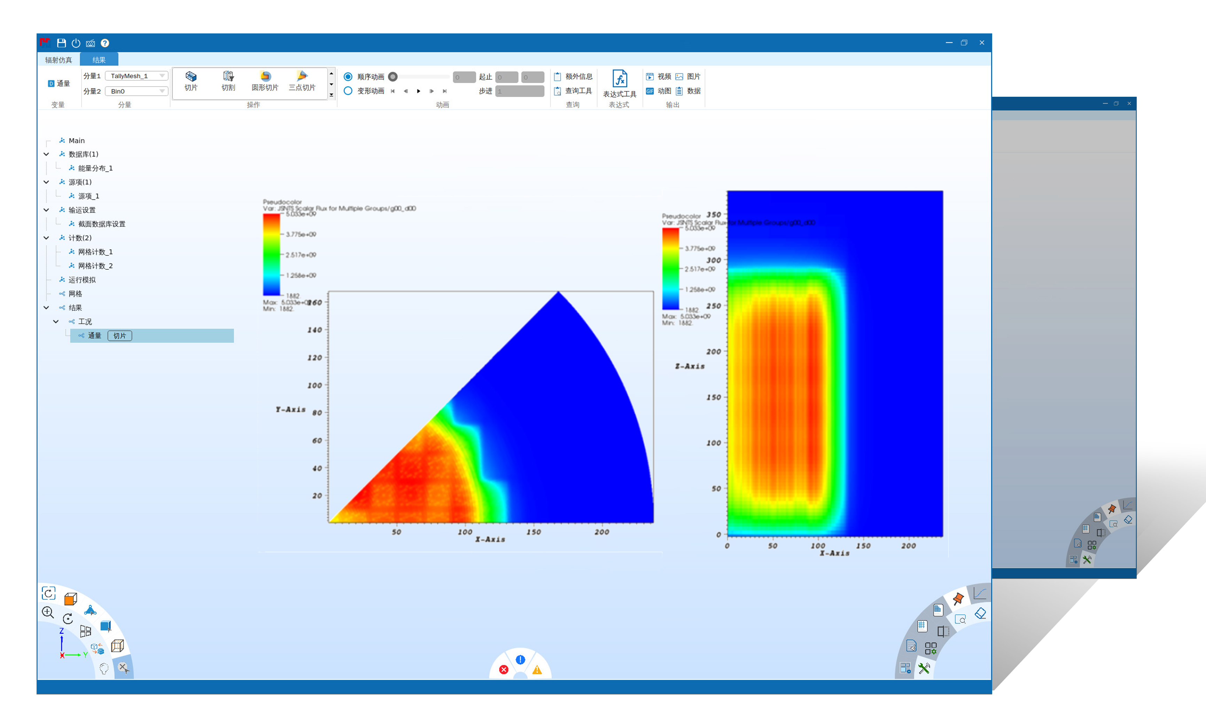This screenshot has width=1206, height=728.
Task: Click the yellow warning triangle icon
Action: point(537,670)
